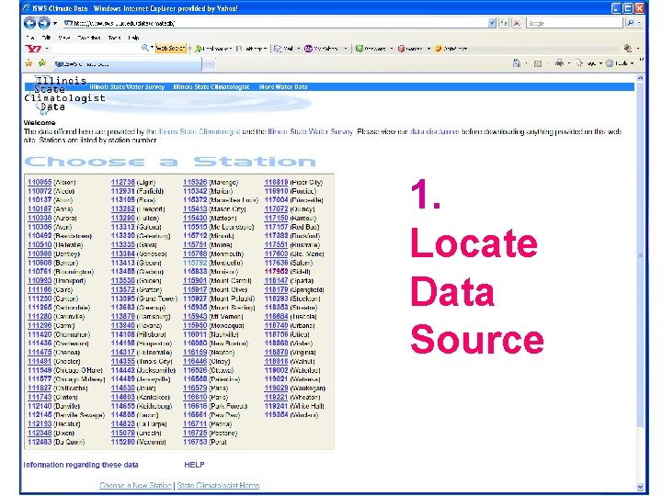Open station 115413 (Mason City)
The image size is (662, 496).
pyautogui.click(x=195, y=209)
